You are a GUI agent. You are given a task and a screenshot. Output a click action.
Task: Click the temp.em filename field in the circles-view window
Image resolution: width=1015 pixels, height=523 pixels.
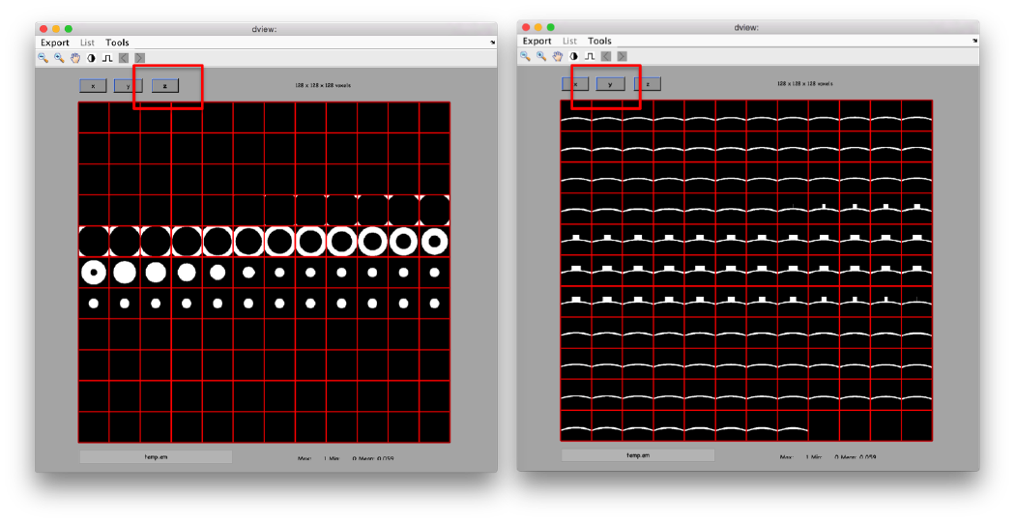(156, 456)
